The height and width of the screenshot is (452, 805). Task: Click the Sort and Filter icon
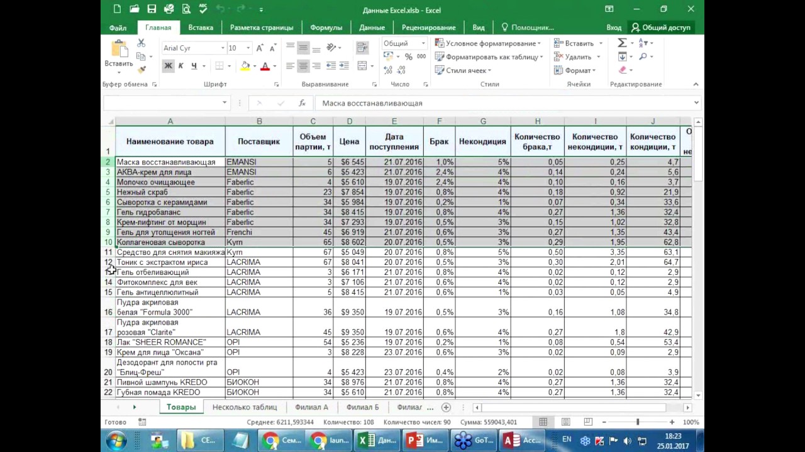[643, 43]
